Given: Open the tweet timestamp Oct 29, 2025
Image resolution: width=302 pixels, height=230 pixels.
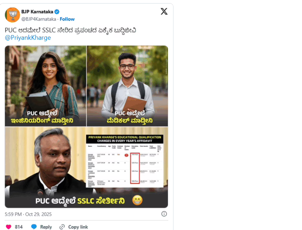Looking at the screenshot, I should [28, 214].
